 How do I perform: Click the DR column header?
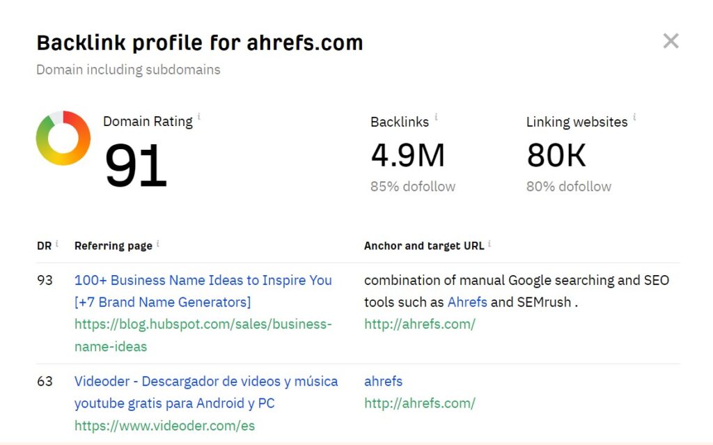44,246
